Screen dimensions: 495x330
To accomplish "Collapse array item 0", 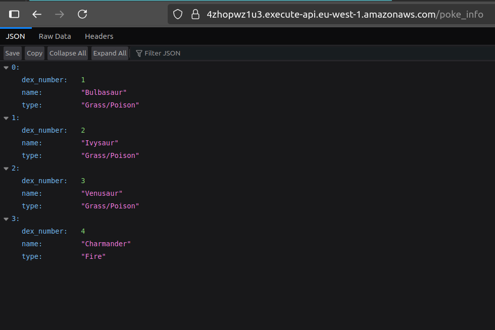I will coord(6,68).
